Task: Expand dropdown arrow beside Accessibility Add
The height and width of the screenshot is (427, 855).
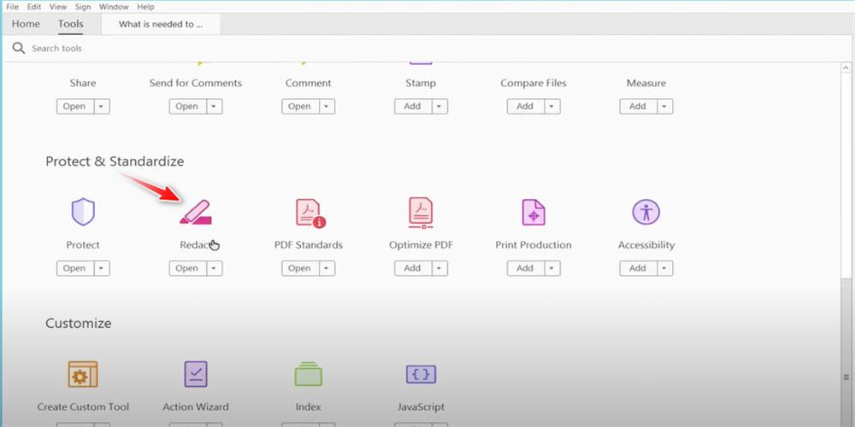Action: click(665, 268)
